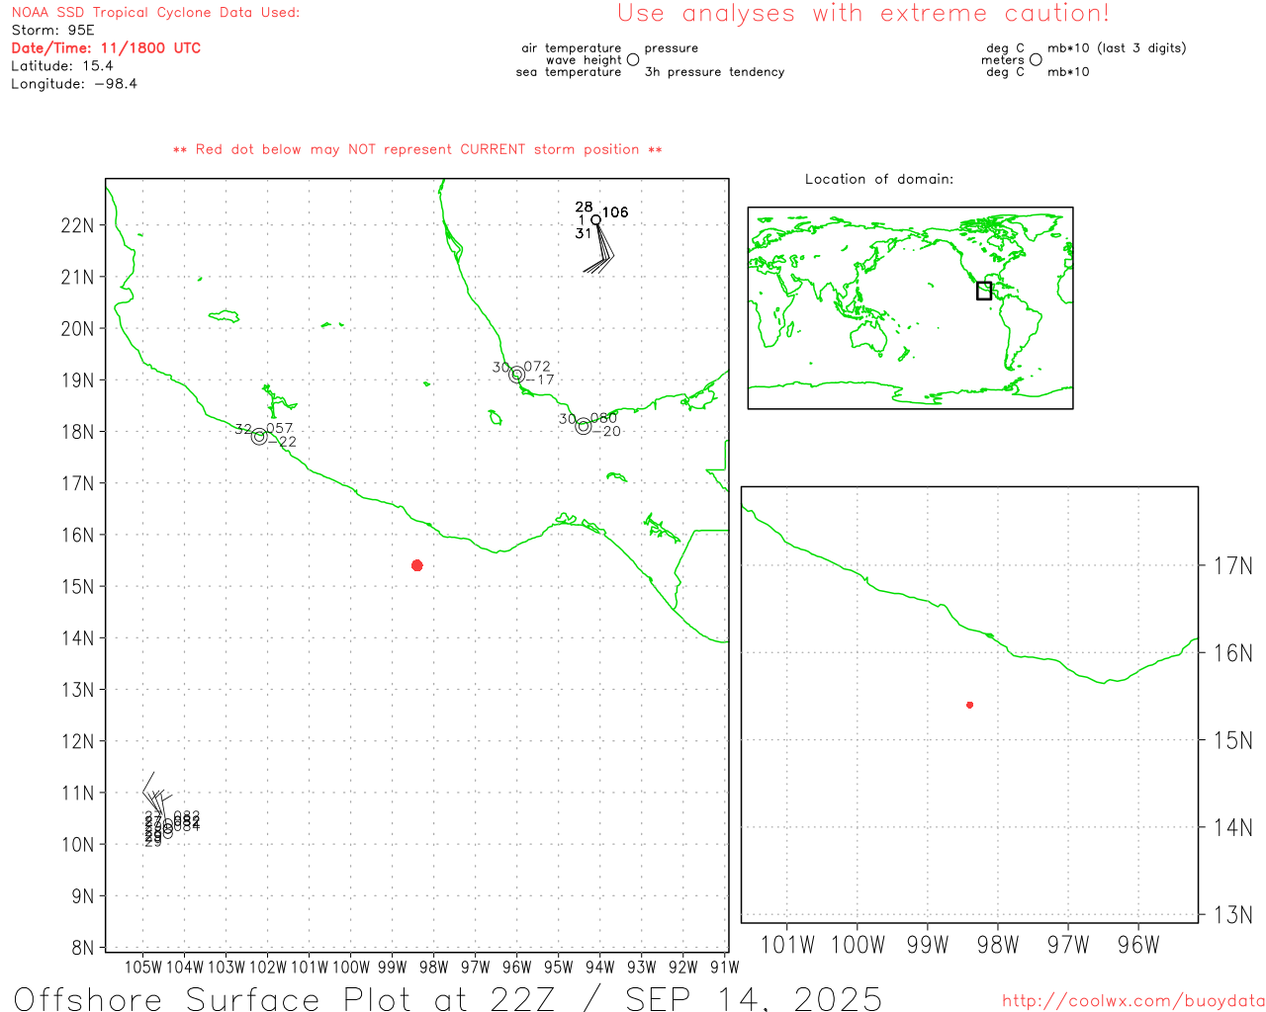This screenshot has width=1266, height=1012.
Task: Click the -20 pressure tendency value
Action: [606, 432]
